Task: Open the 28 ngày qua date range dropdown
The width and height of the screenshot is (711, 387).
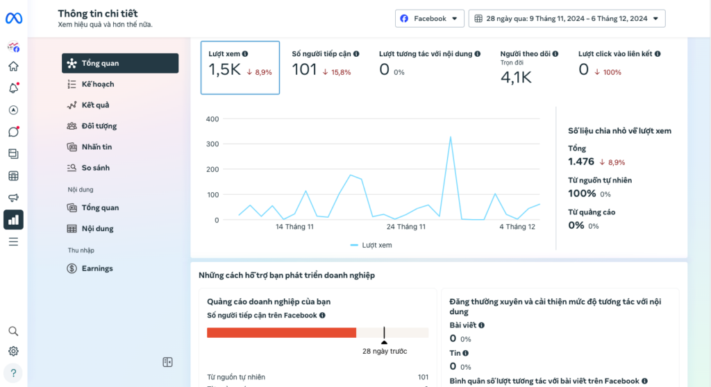Action: click(567, 19)
